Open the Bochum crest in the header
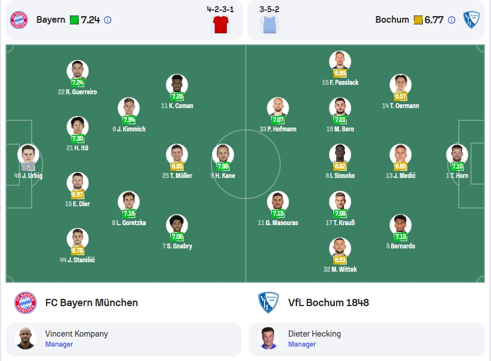491x361 pixels. pyautogui.click(x=472, y=20)
